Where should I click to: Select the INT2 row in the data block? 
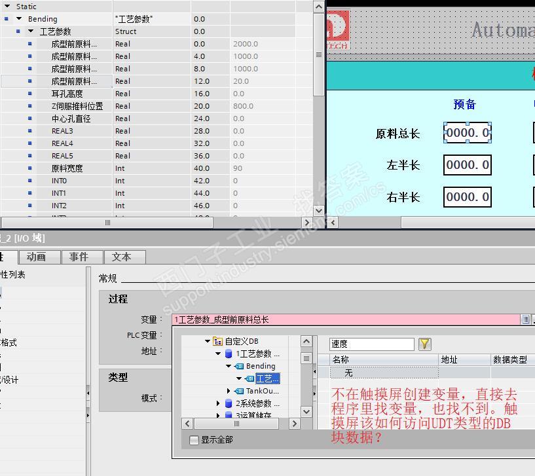pyautogui.click(x=157, y=206)
